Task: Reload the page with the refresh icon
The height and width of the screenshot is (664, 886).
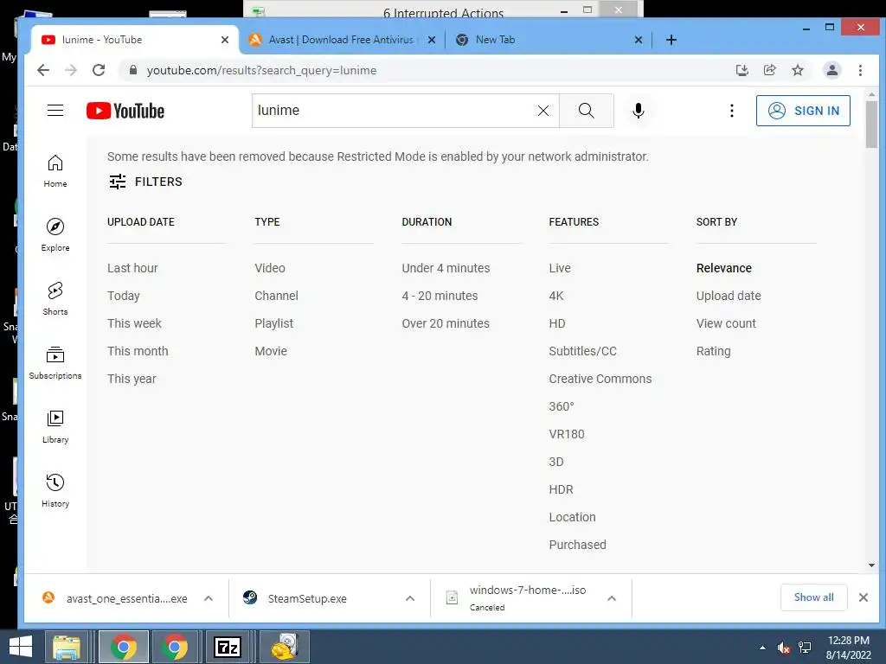Action: (x=99, y=70)
